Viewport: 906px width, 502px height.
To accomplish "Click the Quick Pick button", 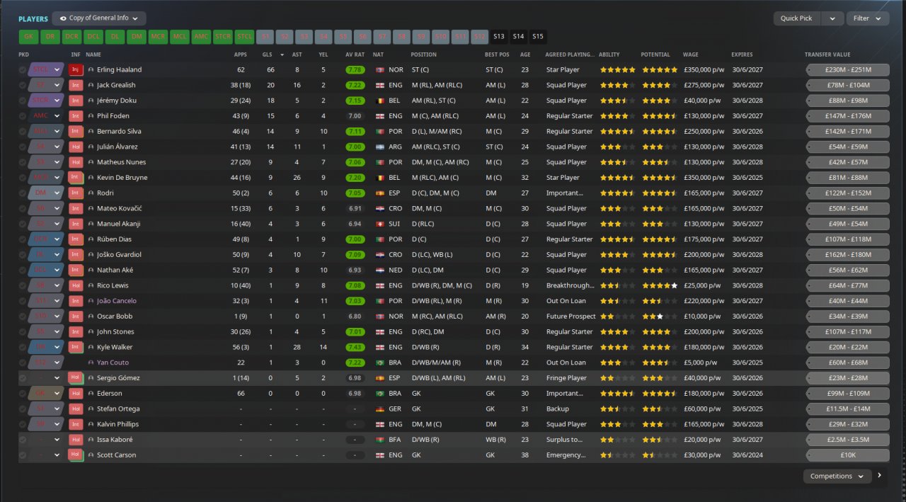I will coord(797,18).
